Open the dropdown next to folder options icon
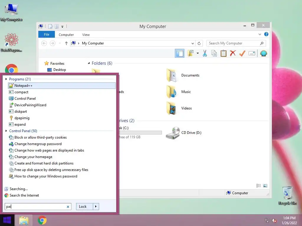 point(198,53)
